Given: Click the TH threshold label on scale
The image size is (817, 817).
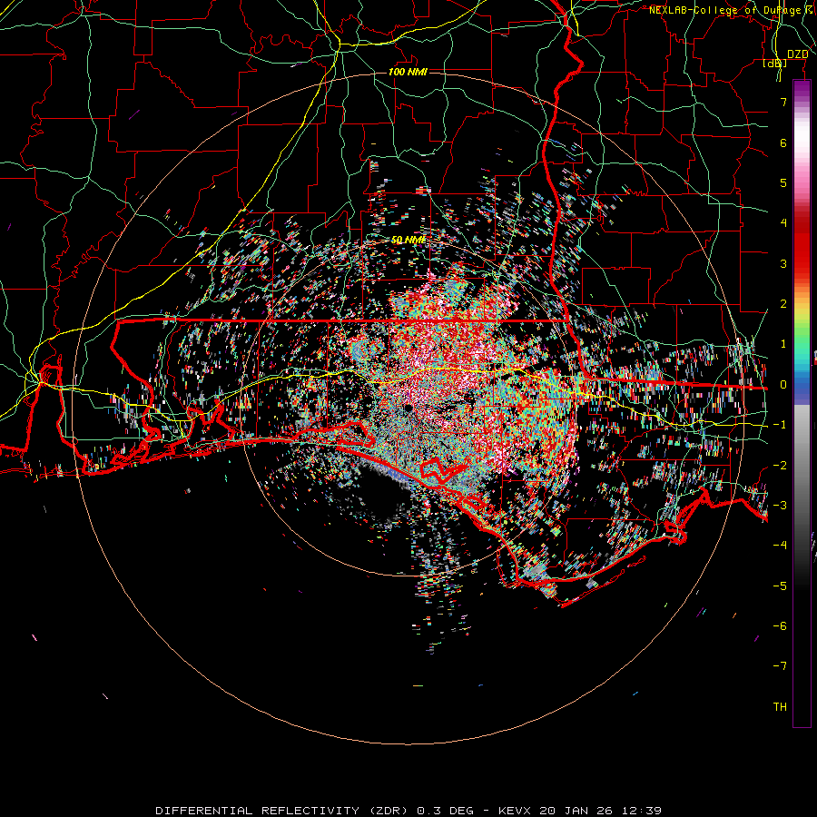Looking at the screenshot, I should point(780,707).
